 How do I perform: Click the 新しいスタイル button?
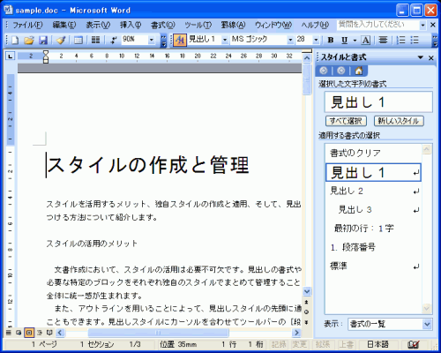pyautogui.click(x=399, y=121)
